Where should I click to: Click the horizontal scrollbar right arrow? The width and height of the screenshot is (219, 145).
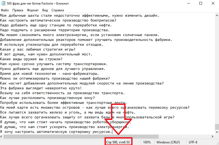[x=213, y=136]
